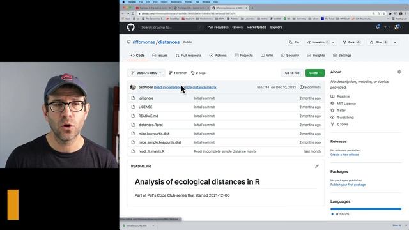Open the 966c744 commit hash link
This screenshot has height=230, width=409.
click(263, 87)
